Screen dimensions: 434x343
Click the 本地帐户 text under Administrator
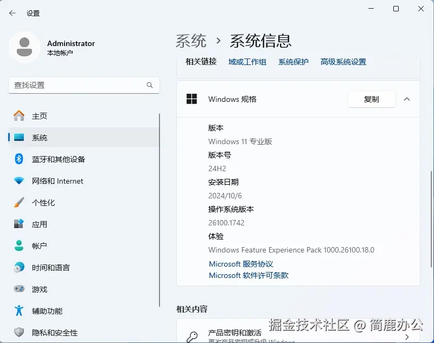coord(60,53)
